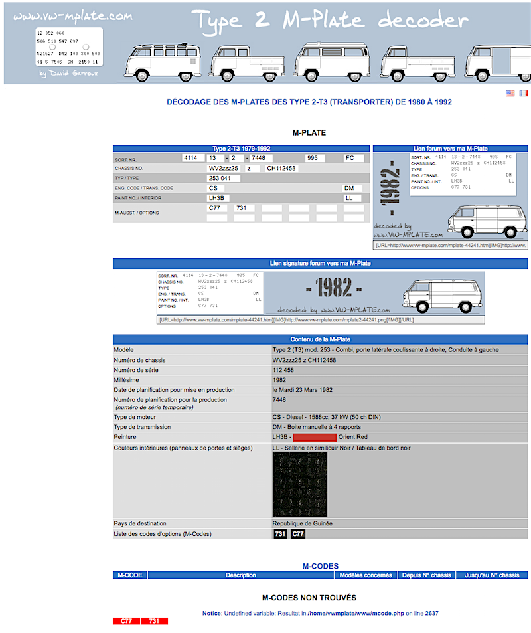Viewport: 531px width, 633px height.
Task: Click the /home/vwmplate/www/mcode.php path in notice
Action: (356, 614)
